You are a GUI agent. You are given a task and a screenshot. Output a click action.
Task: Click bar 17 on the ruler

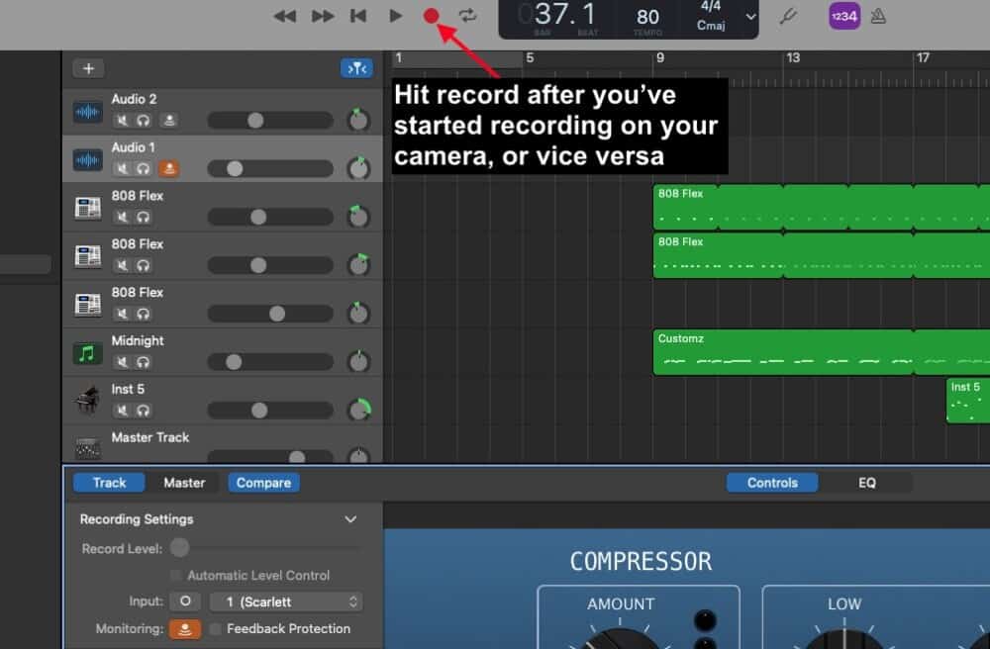click(x=923, y=58)
